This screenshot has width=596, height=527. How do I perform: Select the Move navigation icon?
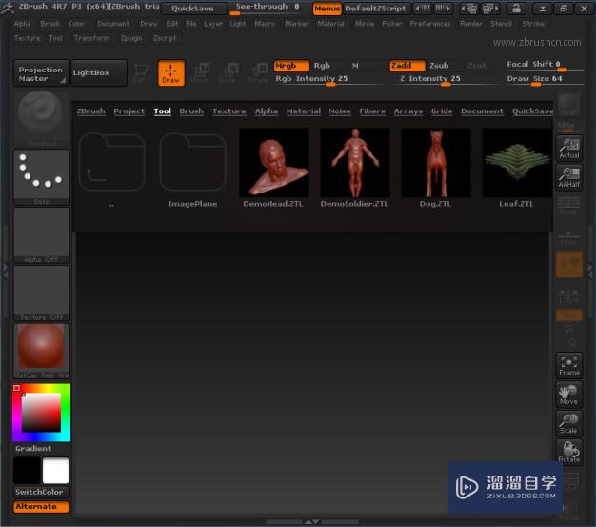point(568,395)
